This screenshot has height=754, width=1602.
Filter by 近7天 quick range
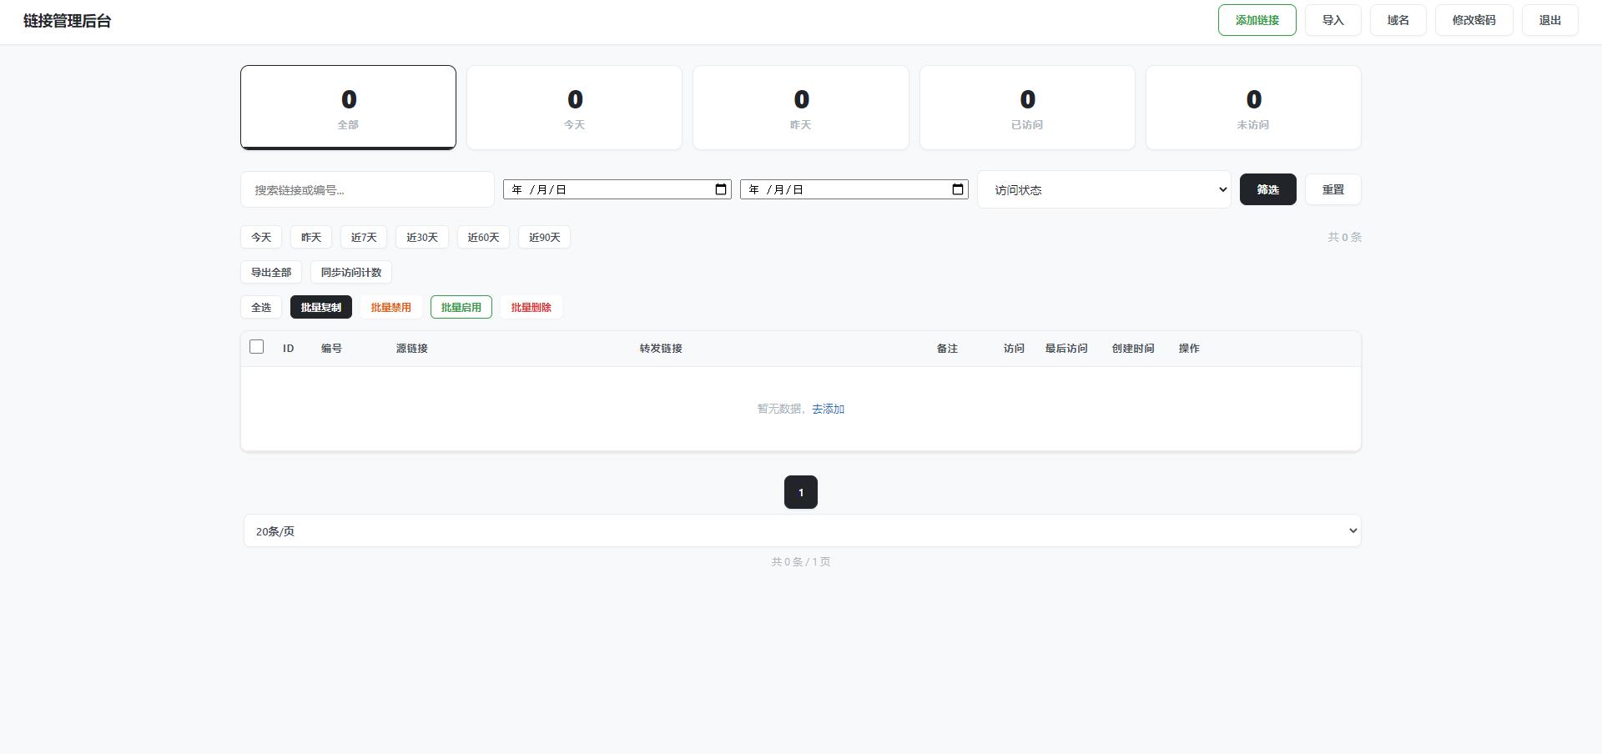(x=364, y=237)
